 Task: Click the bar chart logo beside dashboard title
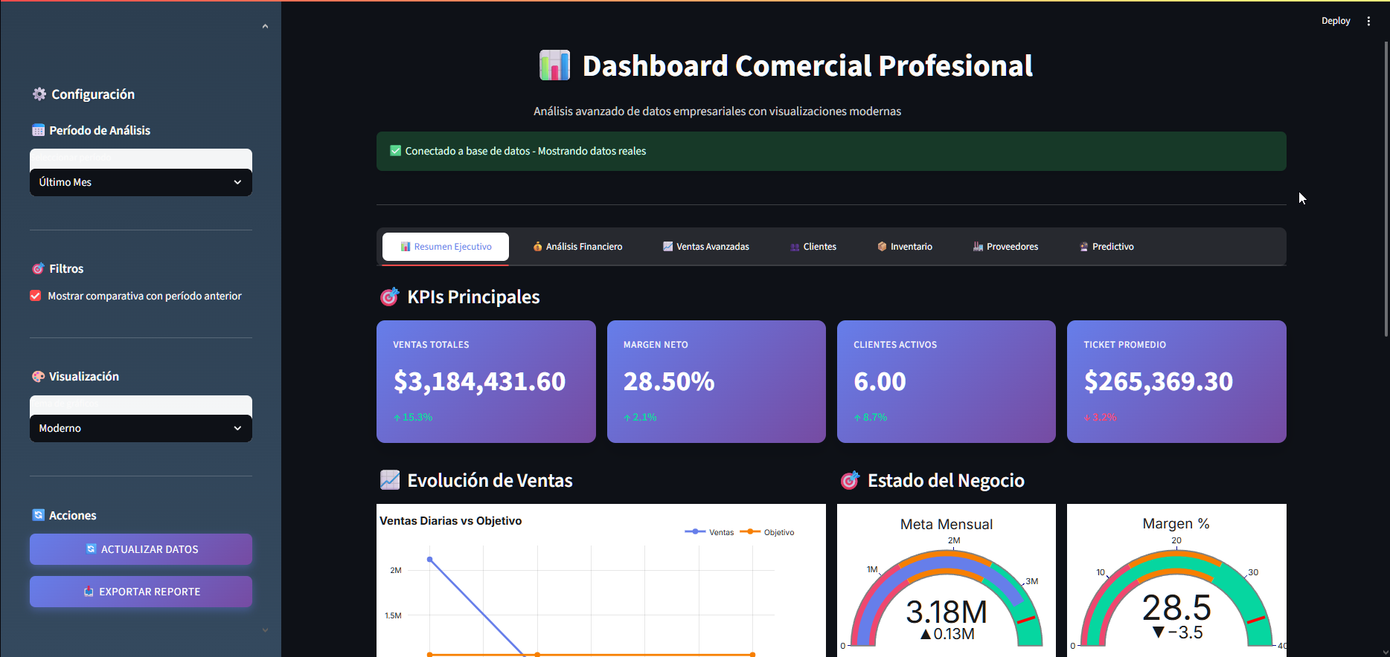click(554, 65)
